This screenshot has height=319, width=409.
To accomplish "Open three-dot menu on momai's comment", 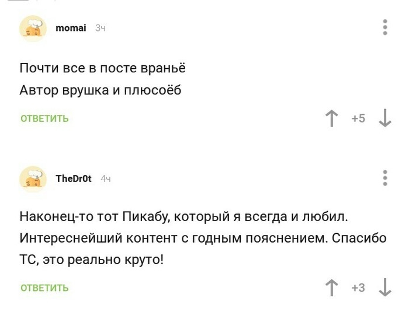I will (x=385, y=27).
